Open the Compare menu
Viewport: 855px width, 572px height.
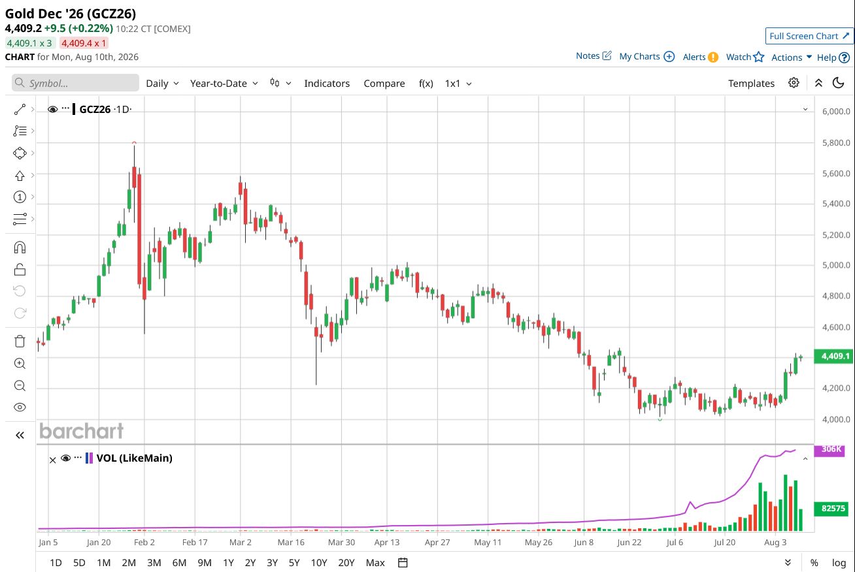click(x=384, y=84)
